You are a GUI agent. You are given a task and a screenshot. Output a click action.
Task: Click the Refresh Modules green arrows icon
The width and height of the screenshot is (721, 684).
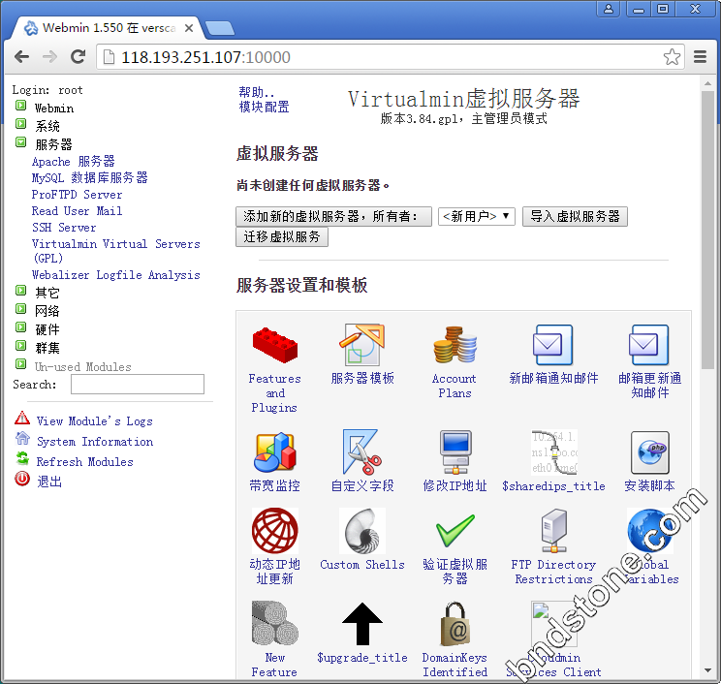pyautogui.click(x=22, y=458)
